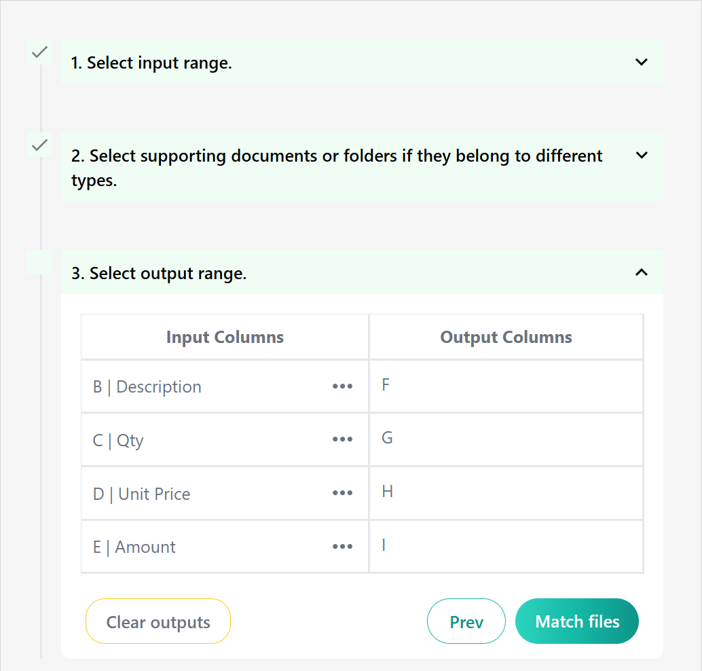This screenshot has width=702, height=671.
Task: Click the step 3 status marker
Action: click(39, 262)
